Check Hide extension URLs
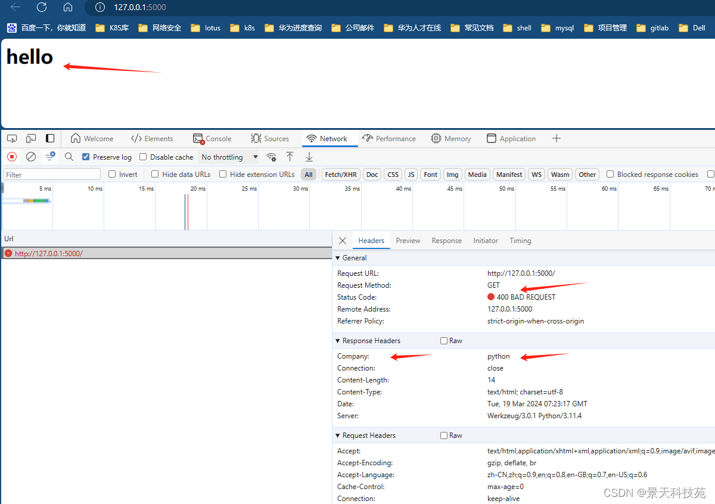 (x=223, y=174)
